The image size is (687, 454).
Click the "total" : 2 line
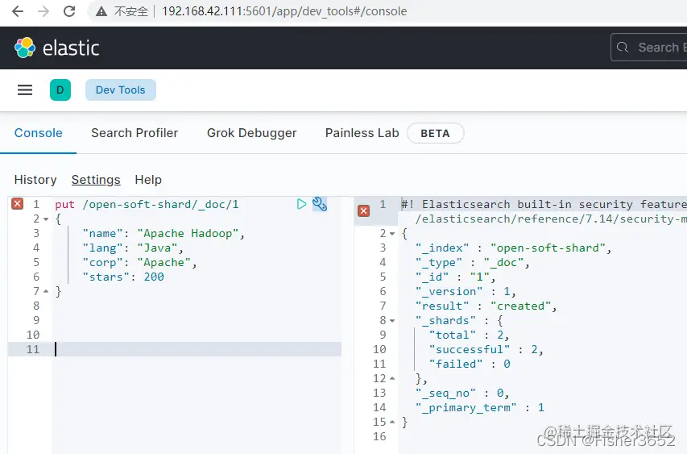pos(469,335)
